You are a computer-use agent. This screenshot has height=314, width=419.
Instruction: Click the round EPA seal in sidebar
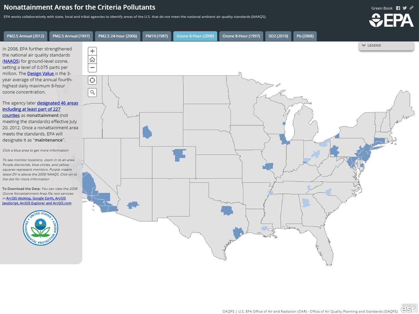click(x=41, y=228)
